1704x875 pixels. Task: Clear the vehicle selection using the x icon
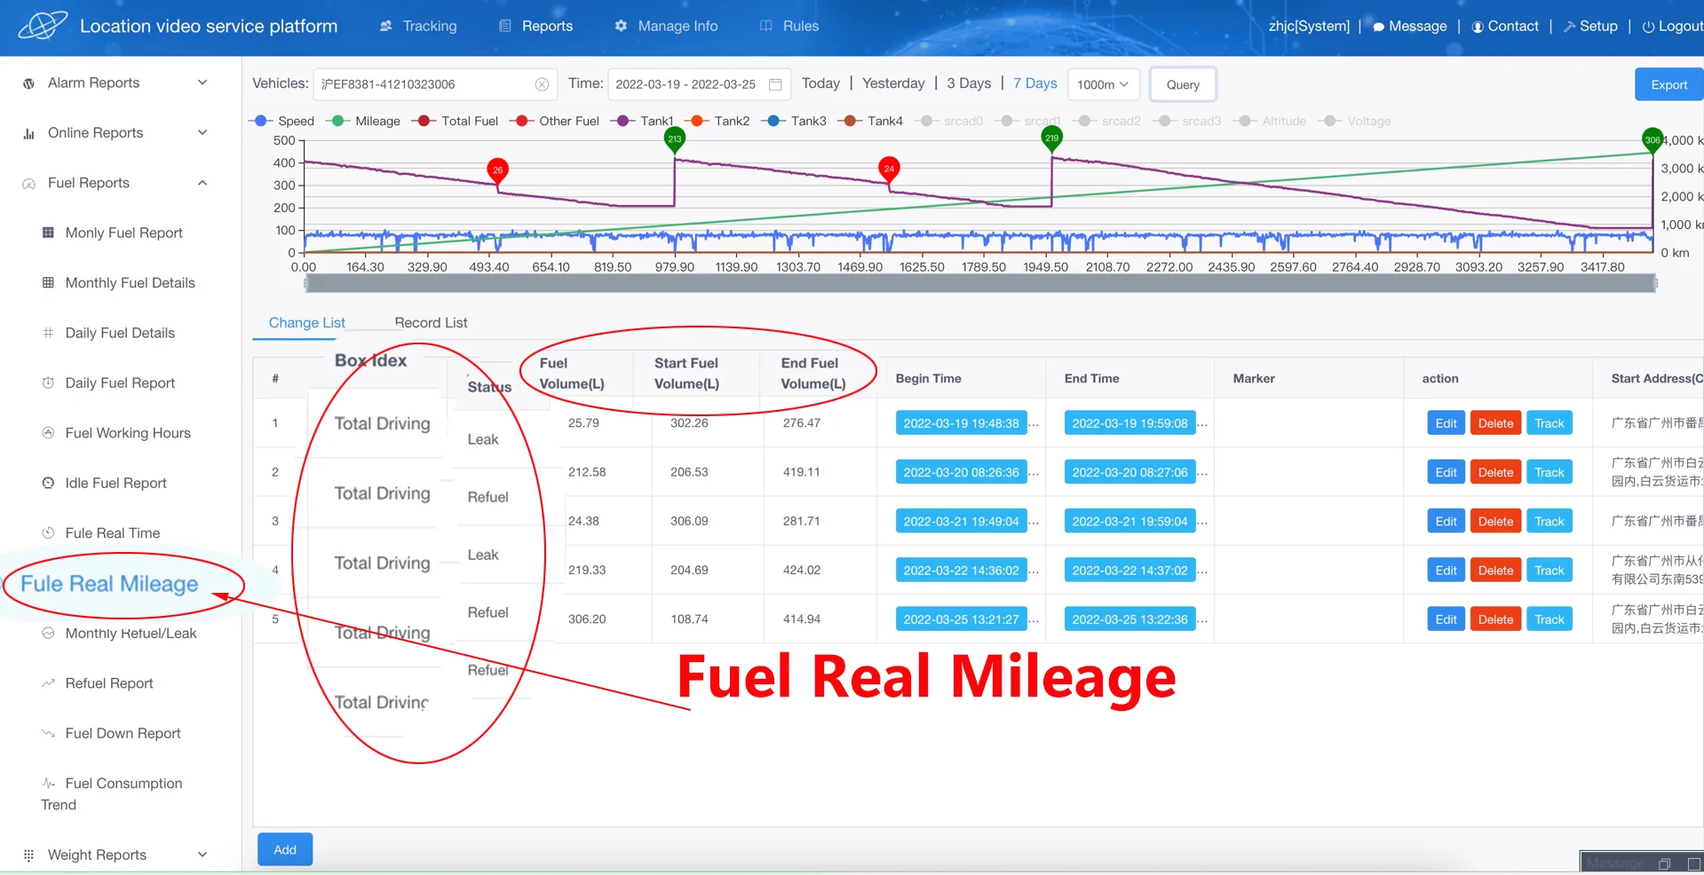tap(542, 83)
